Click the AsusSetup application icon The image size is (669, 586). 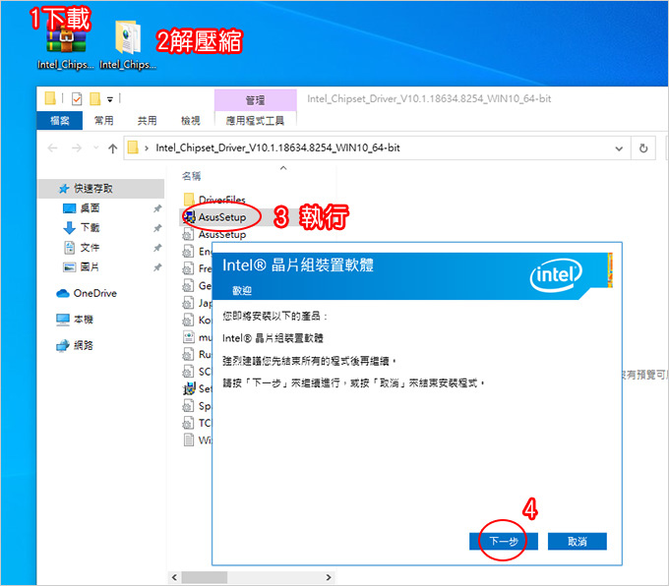189,217
